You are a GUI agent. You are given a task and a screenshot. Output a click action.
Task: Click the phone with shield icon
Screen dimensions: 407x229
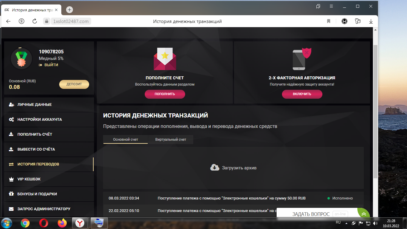302,58
